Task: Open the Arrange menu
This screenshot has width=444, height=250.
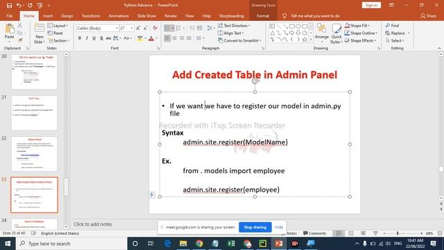Action: tap(322, 33)
